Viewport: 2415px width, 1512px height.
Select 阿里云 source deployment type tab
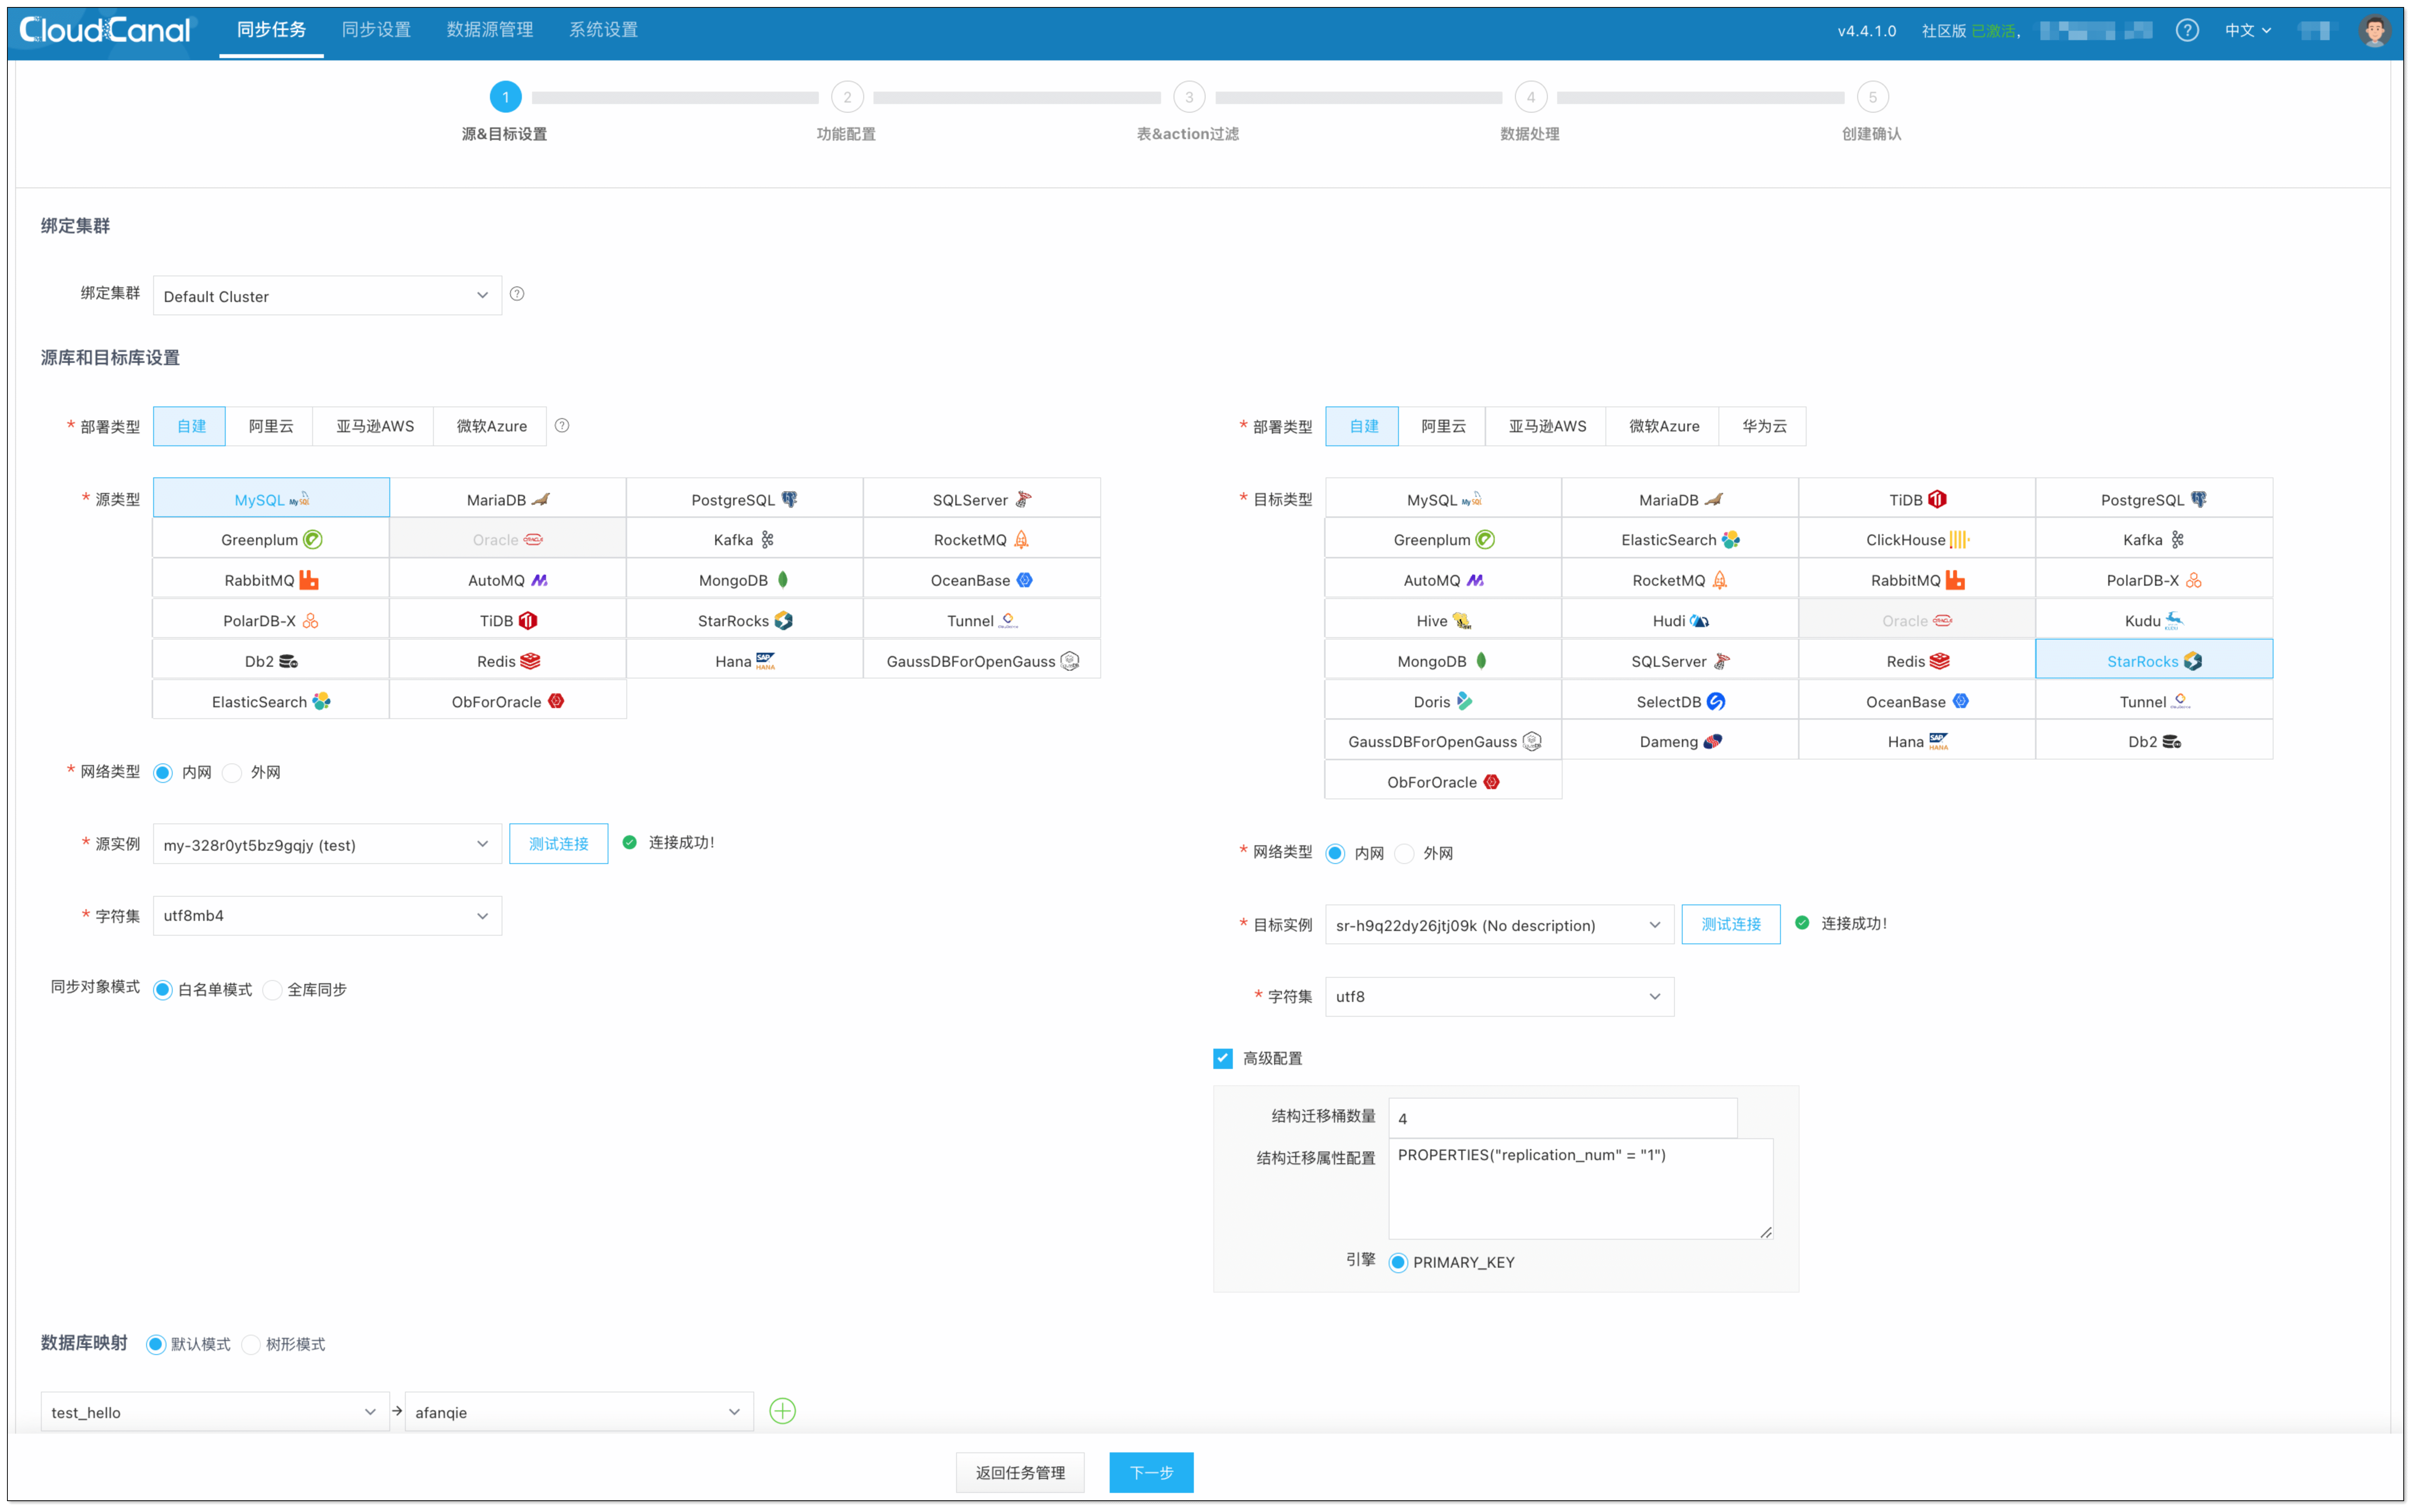pos(270,426)
